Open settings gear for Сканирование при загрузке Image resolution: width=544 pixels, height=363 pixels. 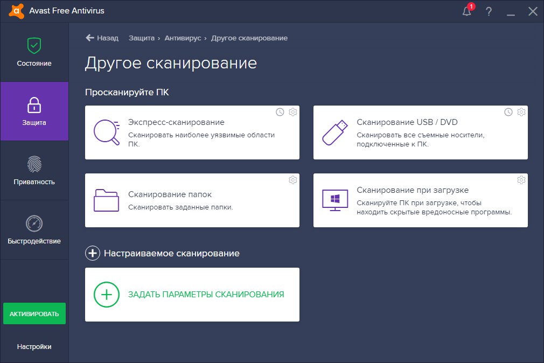(x=521, y=180)
